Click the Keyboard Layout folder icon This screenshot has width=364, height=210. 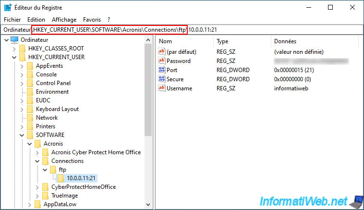(x=30, y=109)
